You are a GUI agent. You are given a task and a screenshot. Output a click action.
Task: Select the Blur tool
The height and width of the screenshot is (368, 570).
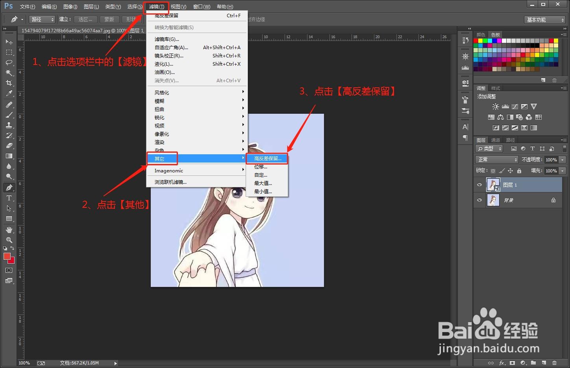point(9,166)
